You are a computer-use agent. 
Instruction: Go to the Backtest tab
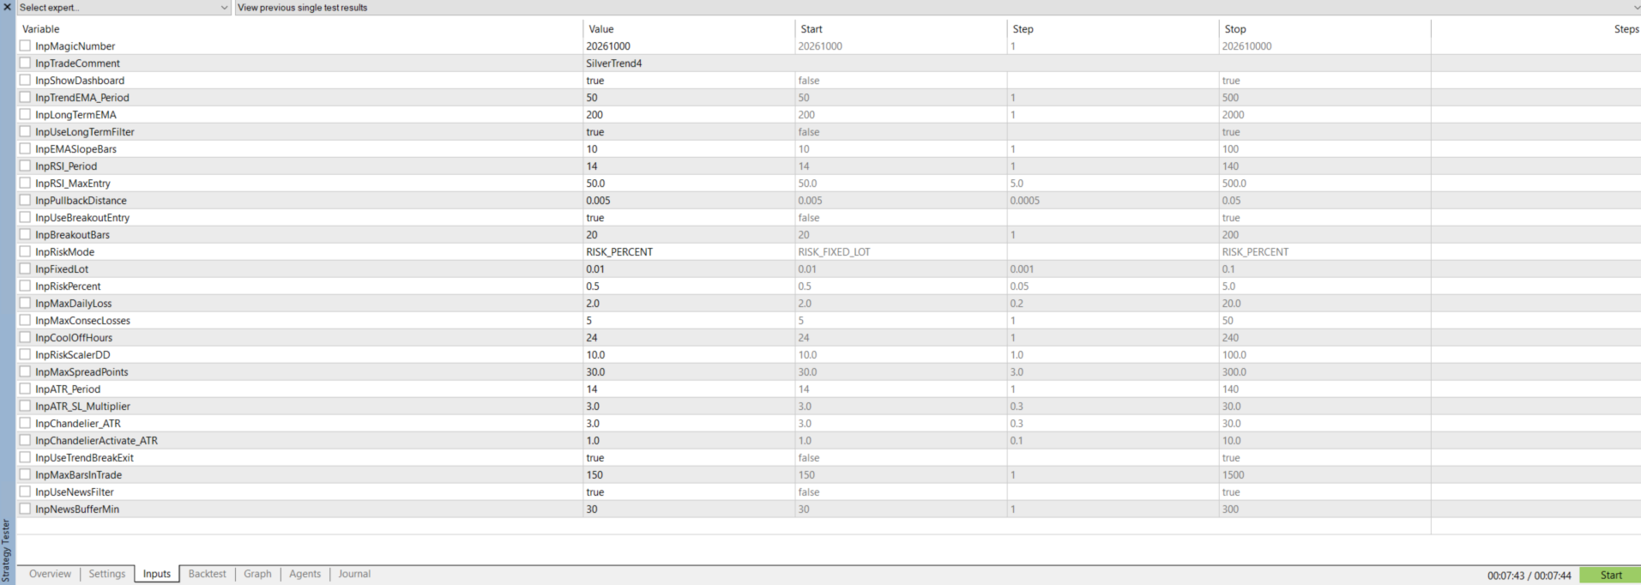(207, 574)
